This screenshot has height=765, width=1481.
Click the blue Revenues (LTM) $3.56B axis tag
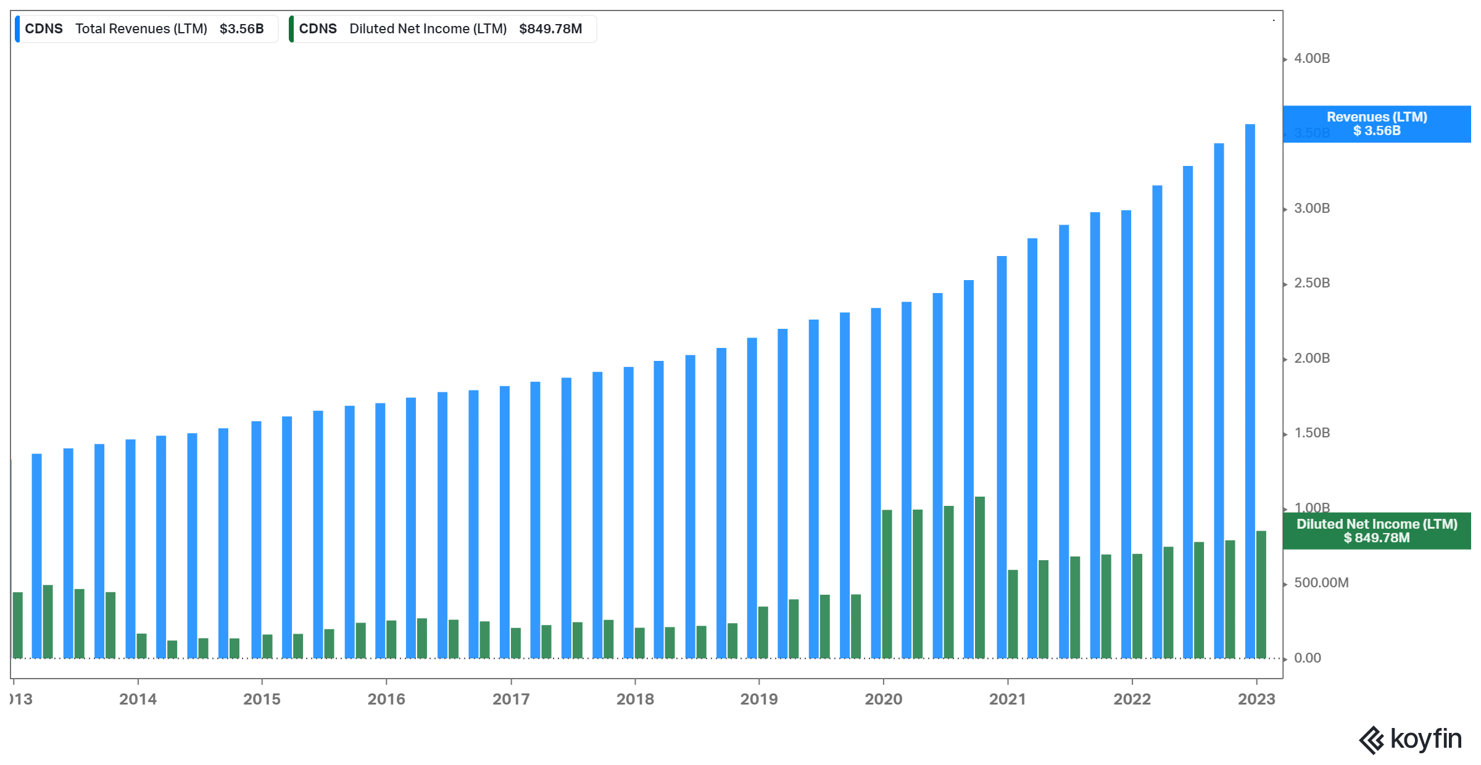point(1376,124)
